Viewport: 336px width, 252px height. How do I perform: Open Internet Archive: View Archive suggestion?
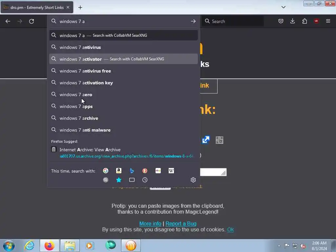(123, 153)
